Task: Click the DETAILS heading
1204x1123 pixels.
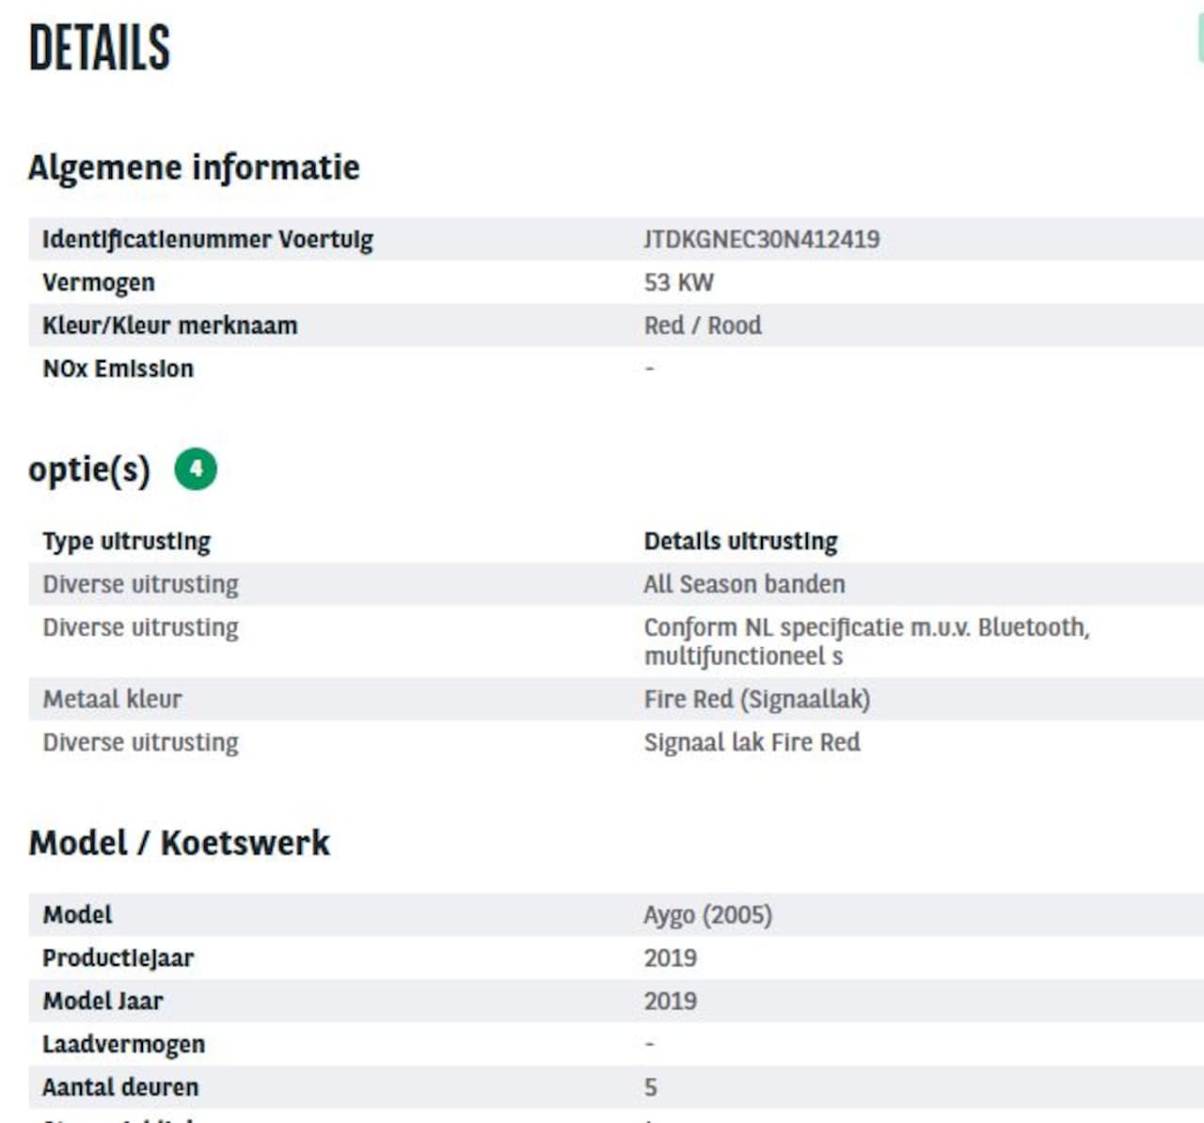Action: (99, 48)
